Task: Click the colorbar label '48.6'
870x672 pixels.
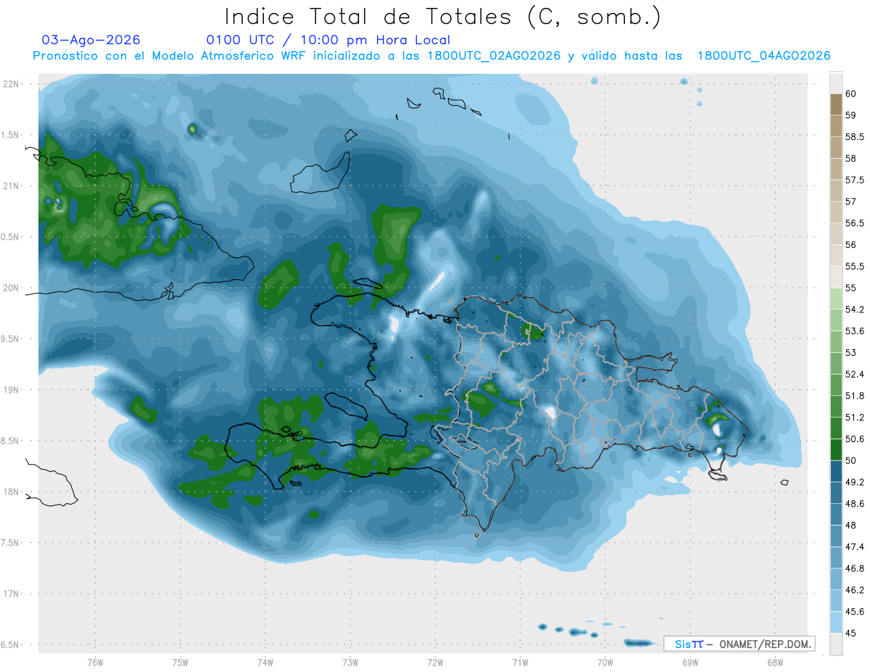Action: click(x=855, y=504)
